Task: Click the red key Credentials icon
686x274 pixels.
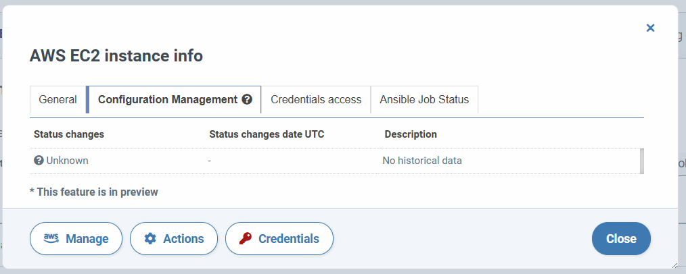Action: point(246,239)
